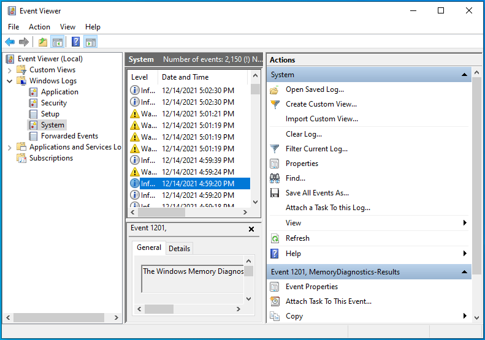Screen dimensions: 485x340
Task: Select Forwarded Events in the tree
Action: pos(70,136)
